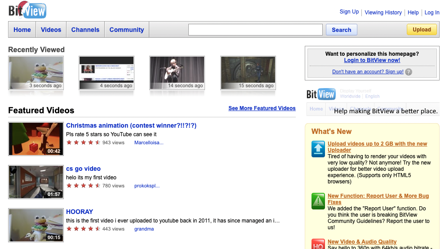Open the Sign Up link in header

[349, 12]
